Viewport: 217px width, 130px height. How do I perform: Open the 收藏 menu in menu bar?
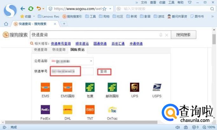pos(162,2)
